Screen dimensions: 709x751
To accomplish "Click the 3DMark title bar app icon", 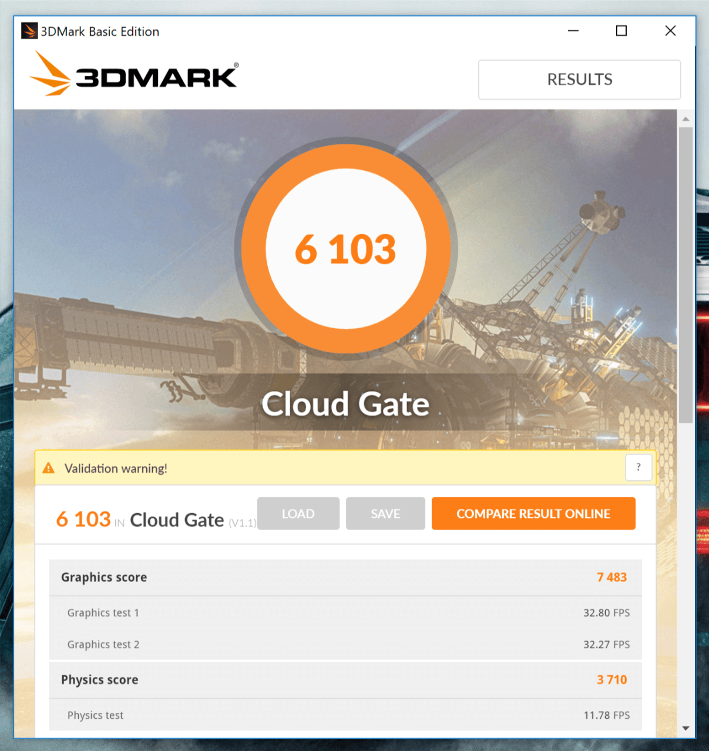I will point(29,31).
